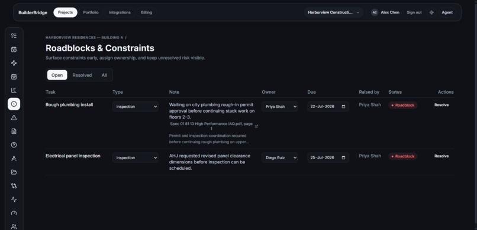Resolve the Electrical panel inspection roadblock
The width and height of the screenshot is (477, 230).
[x=441, y=156]
